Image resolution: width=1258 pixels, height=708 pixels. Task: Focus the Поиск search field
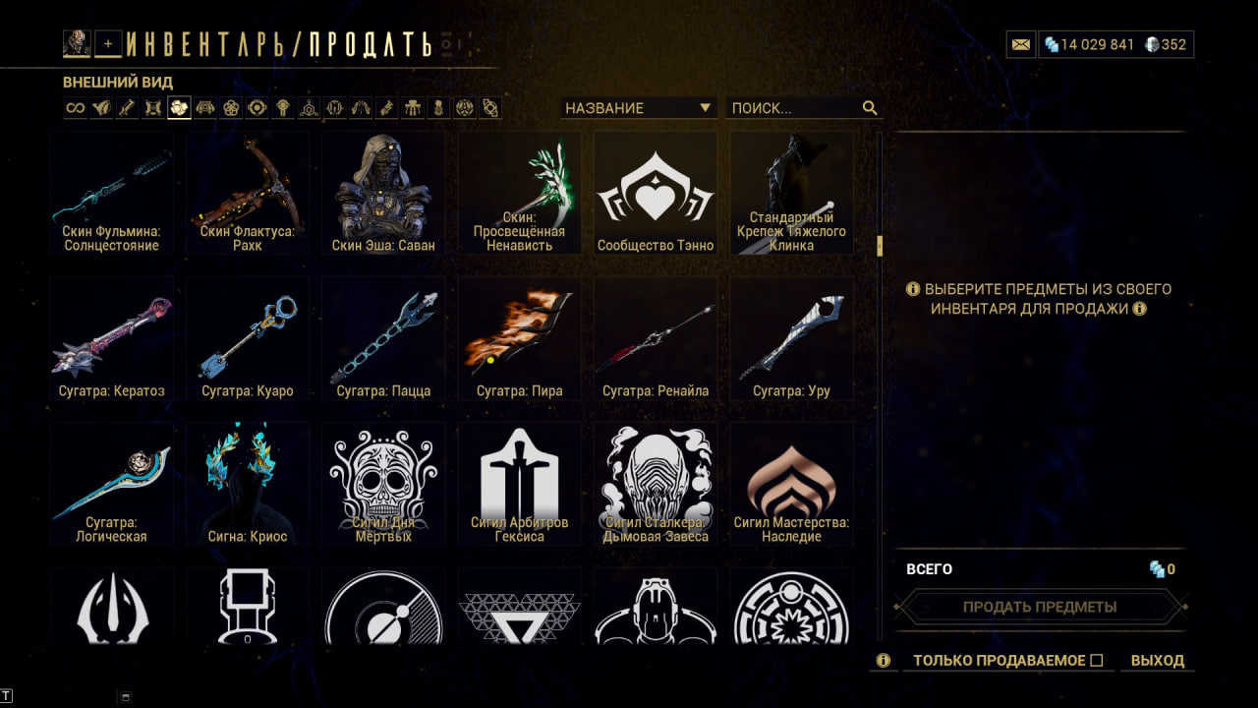[x=794, y=108]
